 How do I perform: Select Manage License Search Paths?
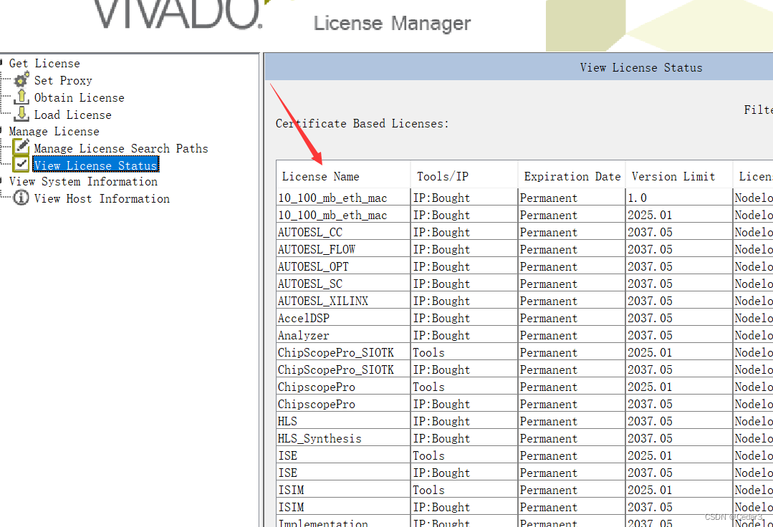point(121,148)
